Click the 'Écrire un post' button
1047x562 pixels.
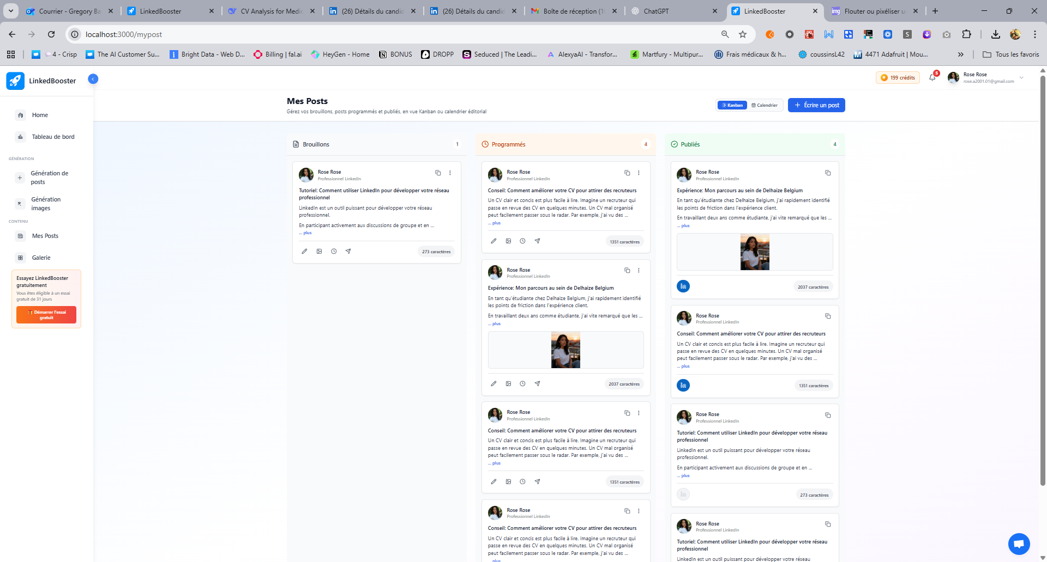(x=816, y=105)
